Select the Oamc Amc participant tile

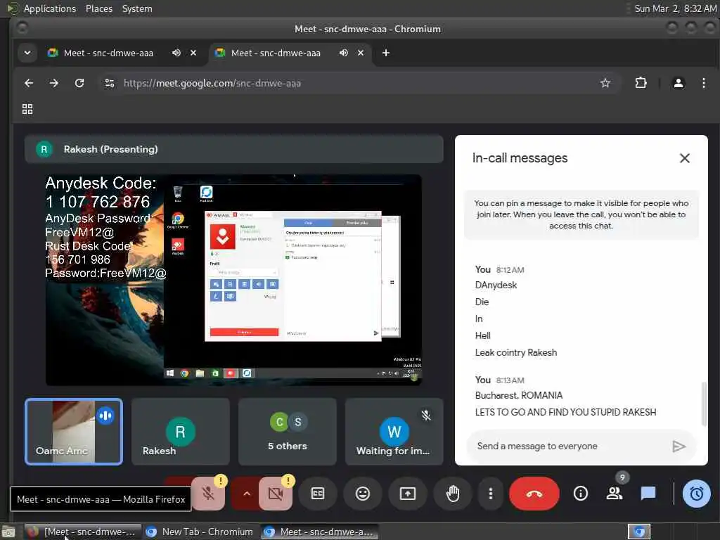click(74, 432)
